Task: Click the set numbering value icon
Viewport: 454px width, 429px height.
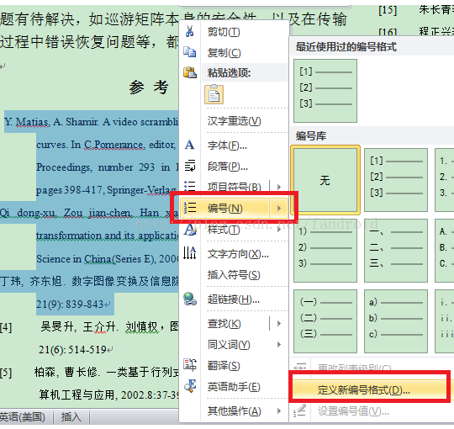Action: (x=300, y=410)
